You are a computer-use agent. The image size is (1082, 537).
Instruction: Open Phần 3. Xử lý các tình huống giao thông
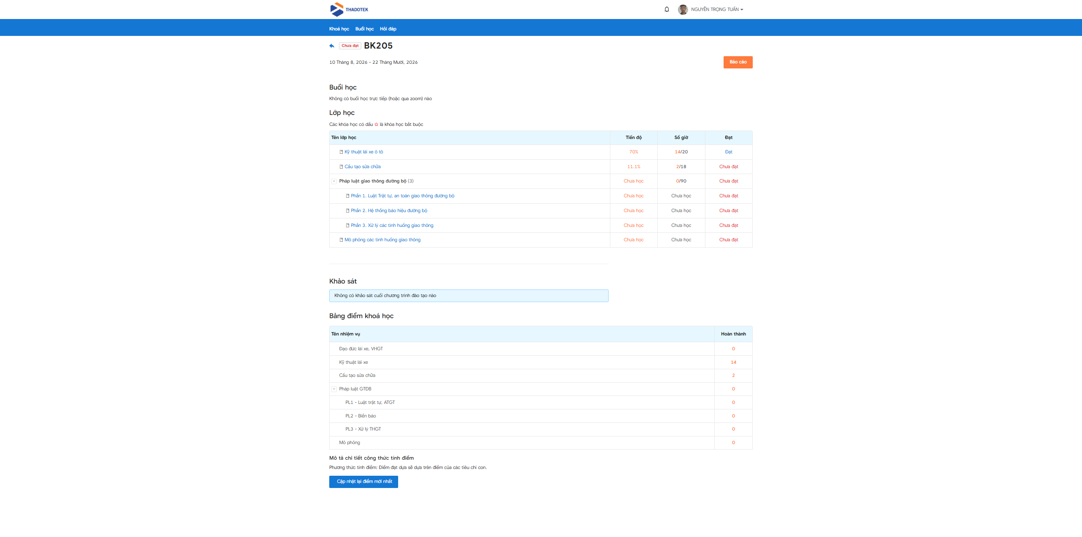click(x=392, y=226)
